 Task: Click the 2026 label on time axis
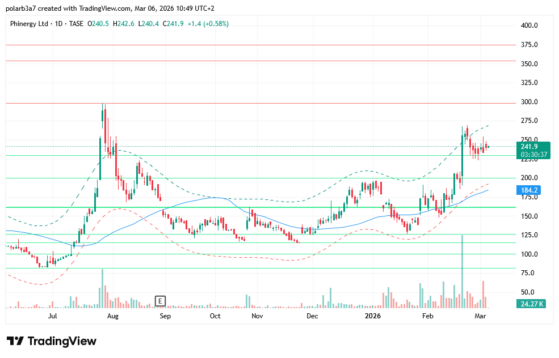[373, 316]
